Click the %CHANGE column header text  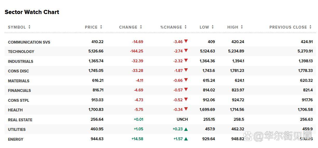point(171,27)
